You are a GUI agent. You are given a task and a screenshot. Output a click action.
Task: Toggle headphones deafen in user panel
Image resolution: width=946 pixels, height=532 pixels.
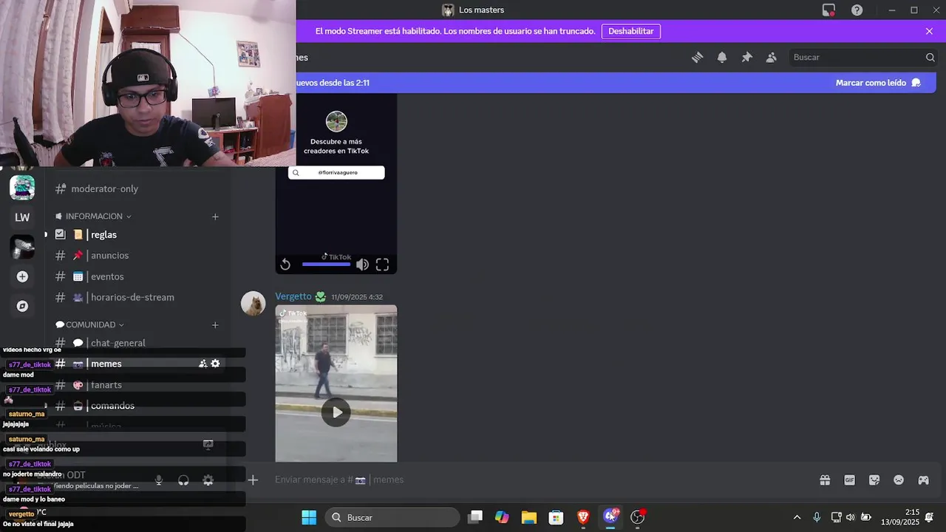point(183,480)
